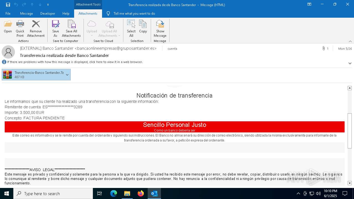Open the Windows Start menu
The height and width of the screenshot is (199, 354).
7,193
